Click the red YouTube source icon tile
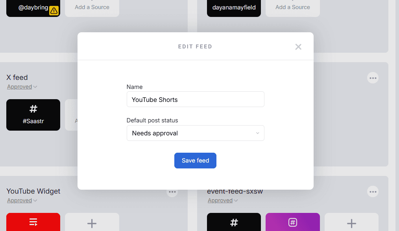Screen dimensions: 399x231 (33, 223)
